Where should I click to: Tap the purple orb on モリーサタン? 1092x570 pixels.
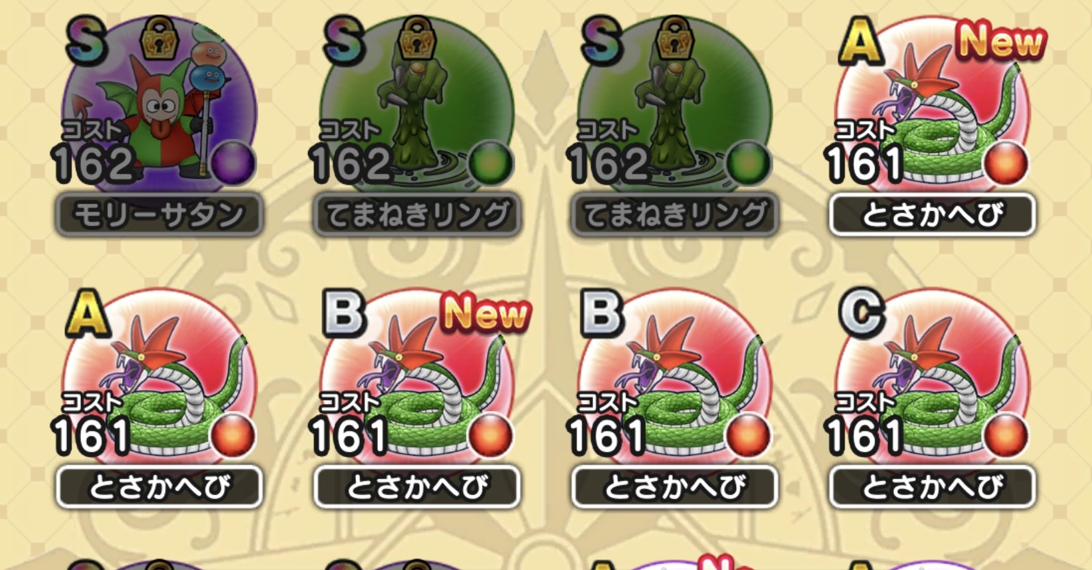pos(233,163)
